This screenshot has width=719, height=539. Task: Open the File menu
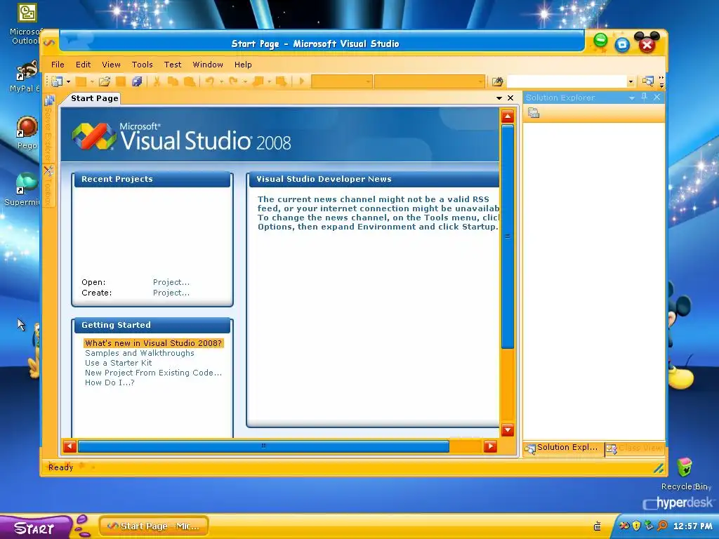click(x=58, y=65)
